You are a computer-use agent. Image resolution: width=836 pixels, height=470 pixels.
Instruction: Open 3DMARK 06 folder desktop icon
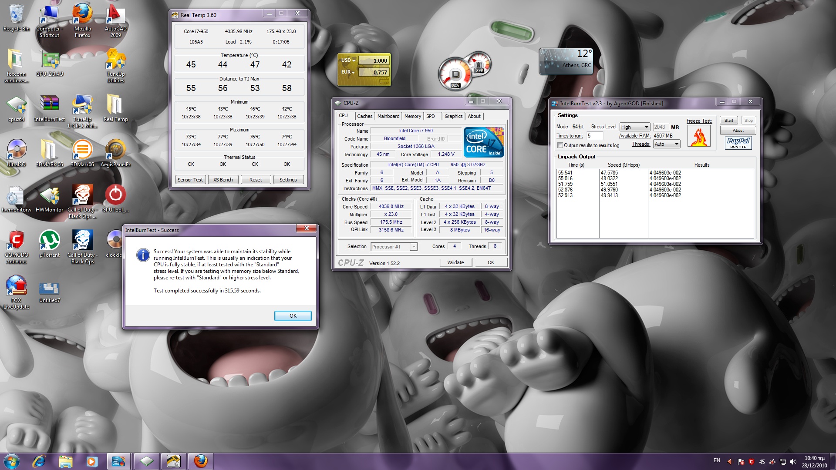(x=50, y=153)
